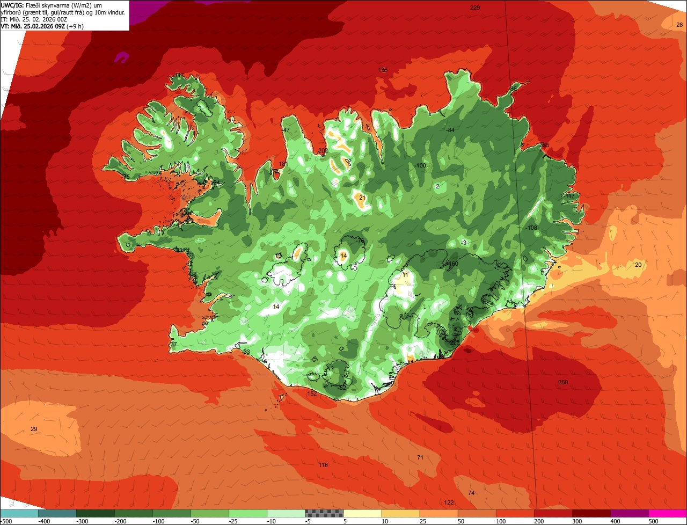This screenshot has height=525, width=687.
Task: Select the legend label 300
Action: coord(578,521)
